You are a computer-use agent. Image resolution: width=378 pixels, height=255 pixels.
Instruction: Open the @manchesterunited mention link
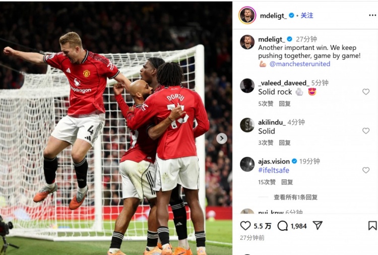coord(300,64)
